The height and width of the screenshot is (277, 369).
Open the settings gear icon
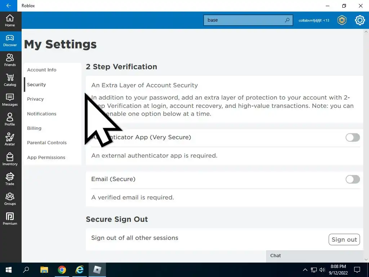click(x=360, y=20)
